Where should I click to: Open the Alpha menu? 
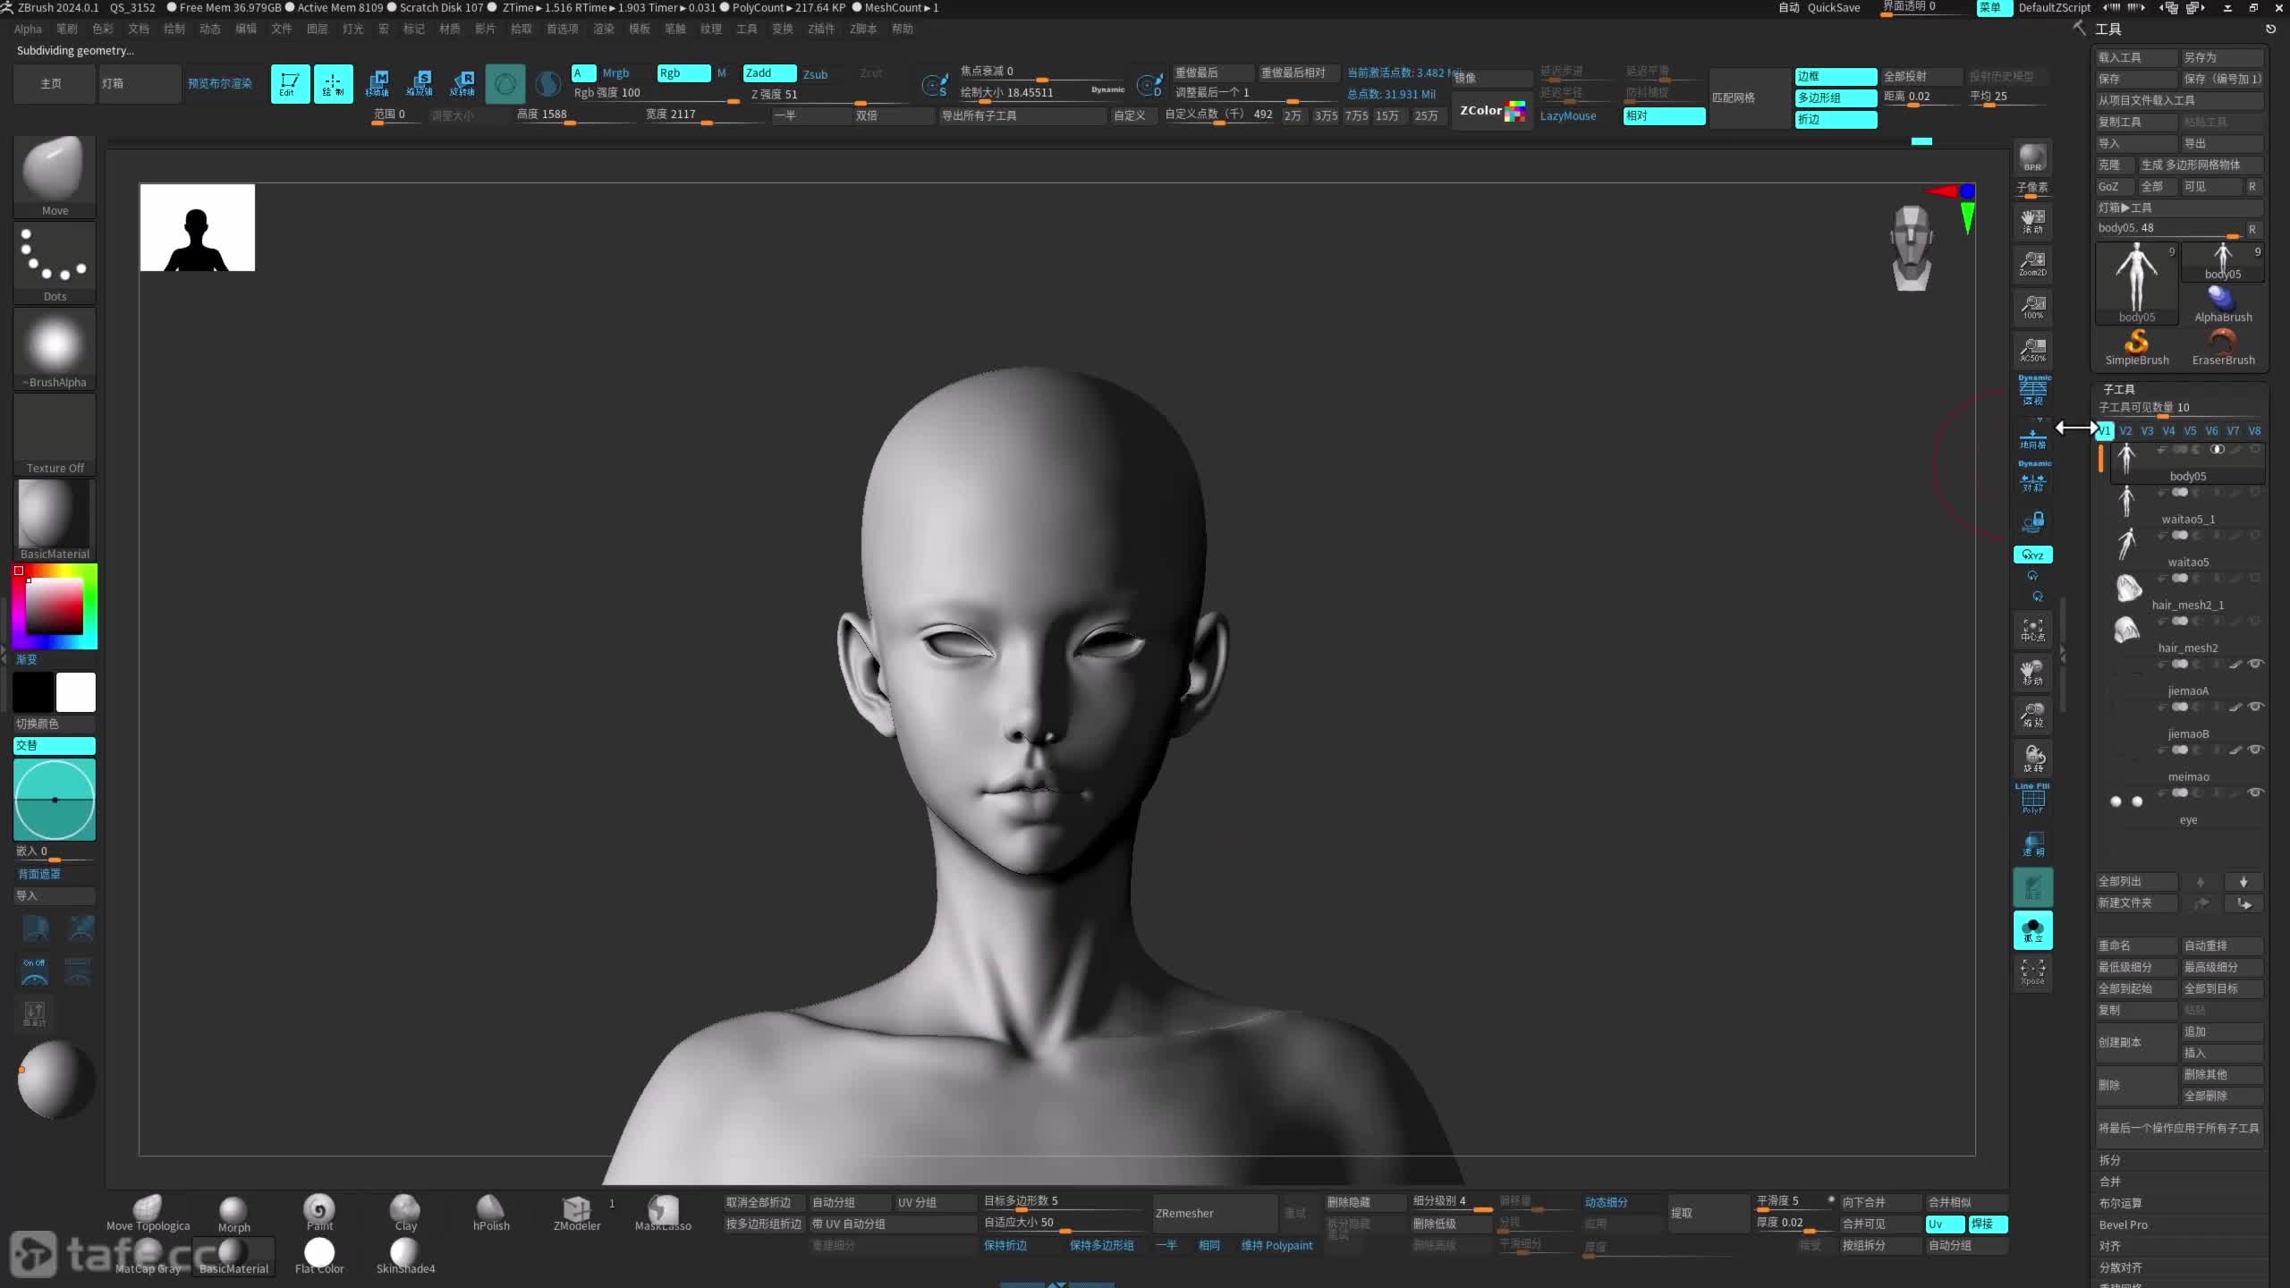[28, 30]
